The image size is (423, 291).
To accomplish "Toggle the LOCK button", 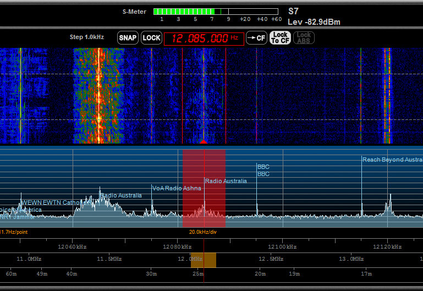I will point(151,38).
